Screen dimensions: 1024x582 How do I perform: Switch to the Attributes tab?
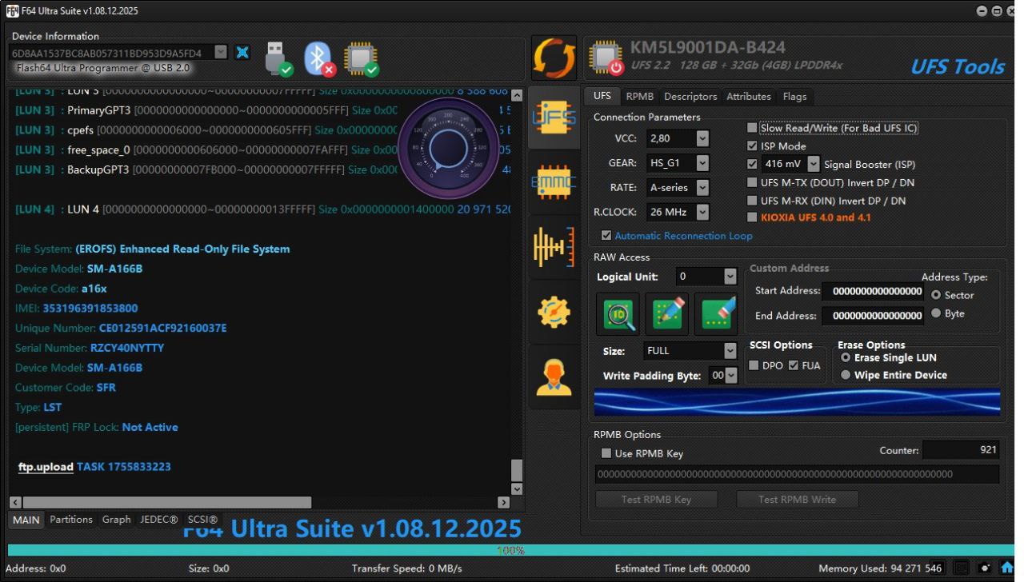pyautogui.click(x=749, y=96)
